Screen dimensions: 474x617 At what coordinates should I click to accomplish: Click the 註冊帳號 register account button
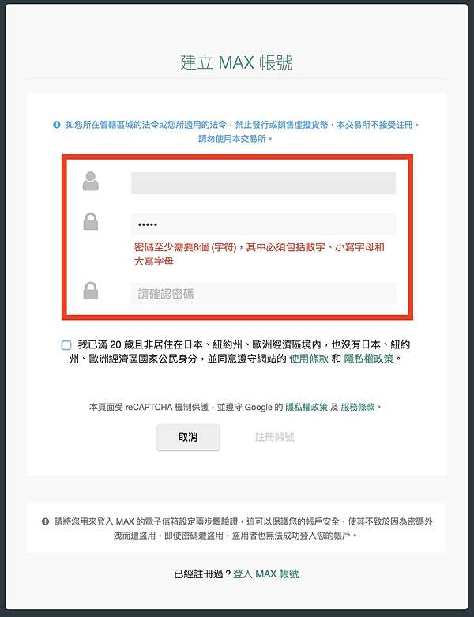tap(275, 437)
